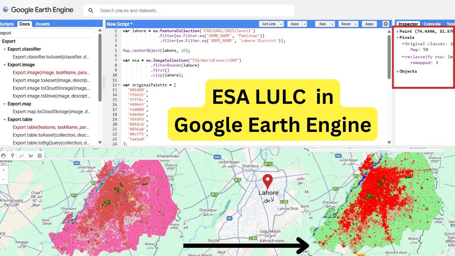Viewport: 455px width, 256px height.
Task: Open the Save dropdown arrow
Action: [305, 24]
